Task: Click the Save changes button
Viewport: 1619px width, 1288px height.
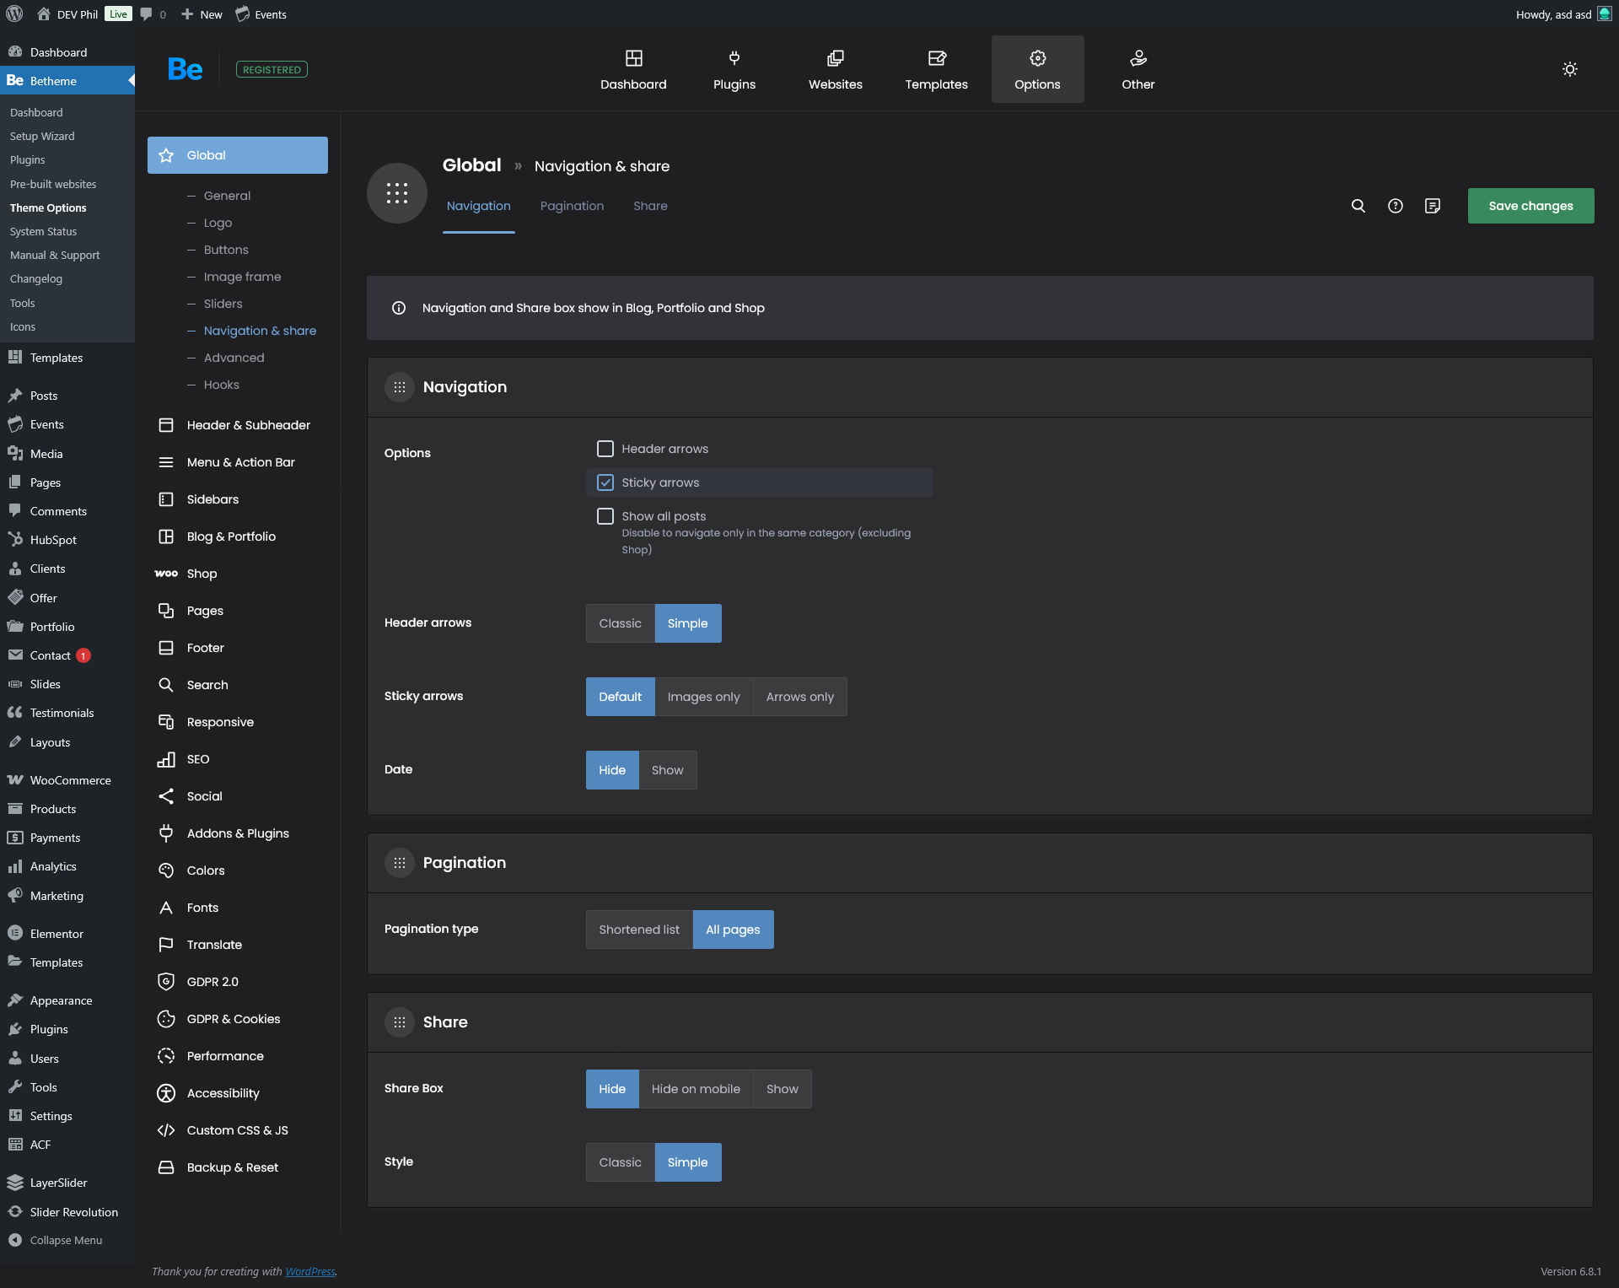Action: [x=1530, y=206]
